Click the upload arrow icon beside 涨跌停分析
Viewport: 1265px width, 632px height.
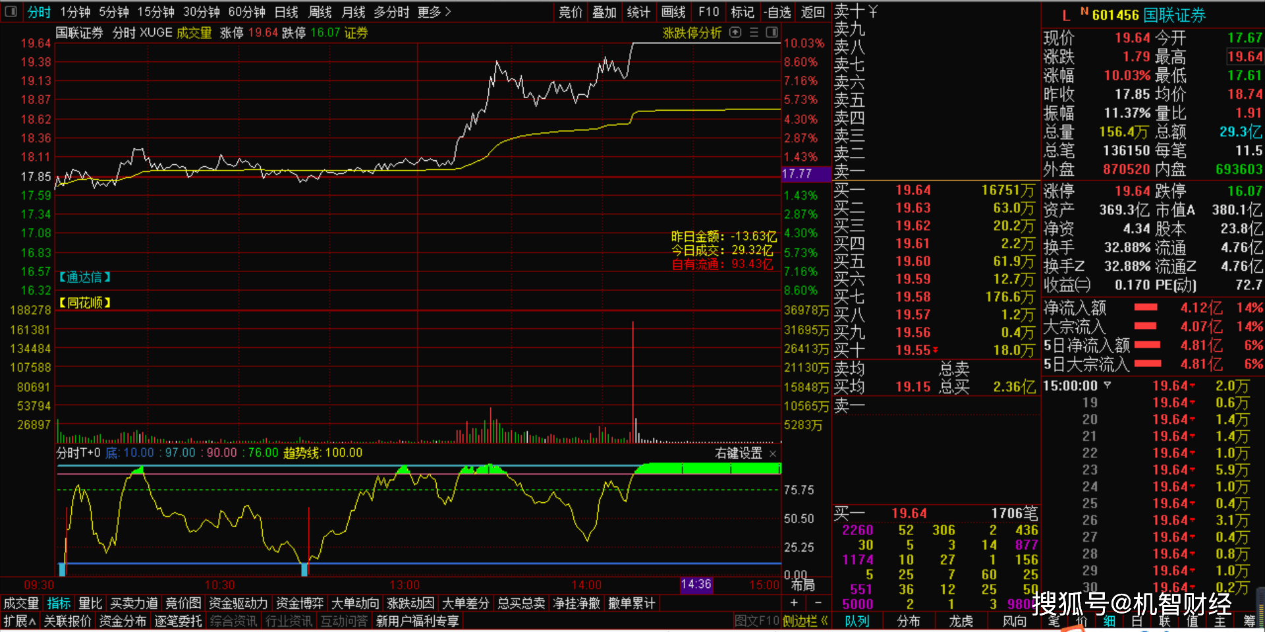coord(736,32)
